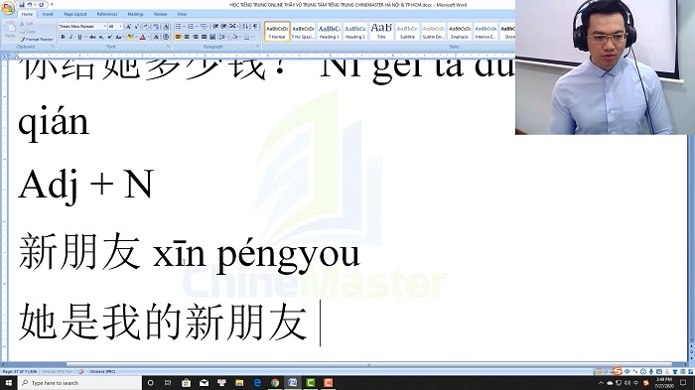Open the Change Case menu

pyautogui.click(x=119, y=37)
